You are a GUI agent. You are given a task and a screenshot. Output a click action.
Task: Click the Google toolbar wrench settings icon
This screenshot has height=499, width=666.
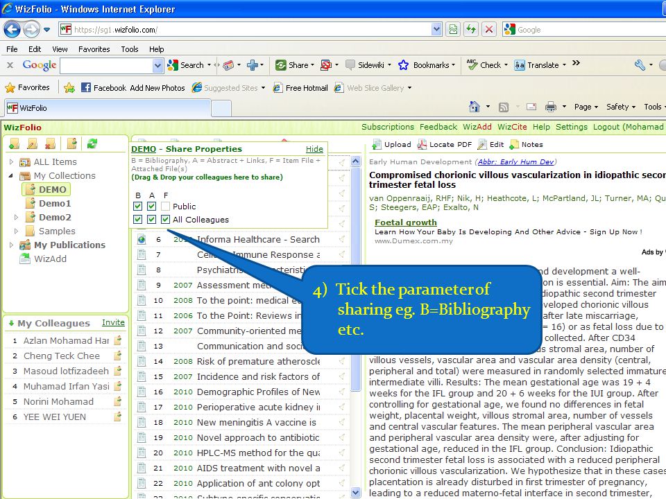point(640,65)
